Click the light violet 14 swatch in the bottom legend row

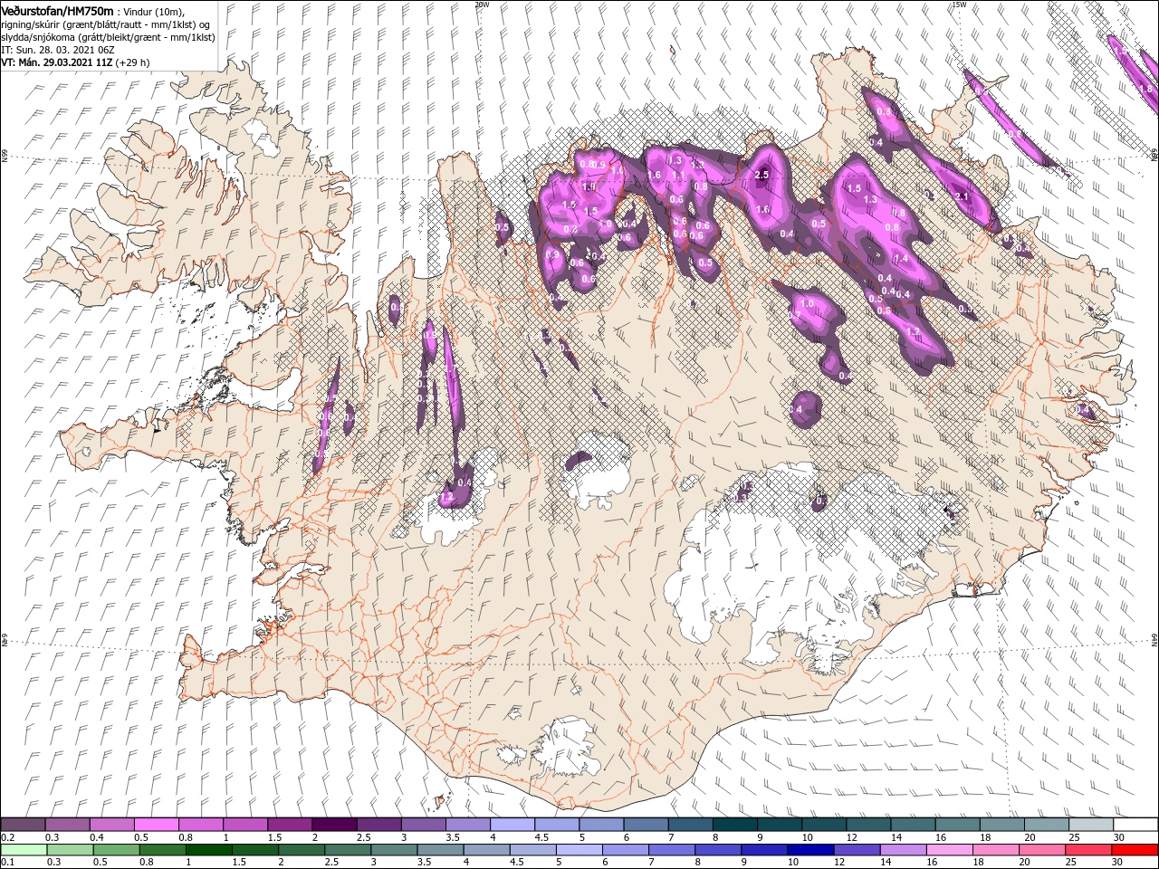903,850
